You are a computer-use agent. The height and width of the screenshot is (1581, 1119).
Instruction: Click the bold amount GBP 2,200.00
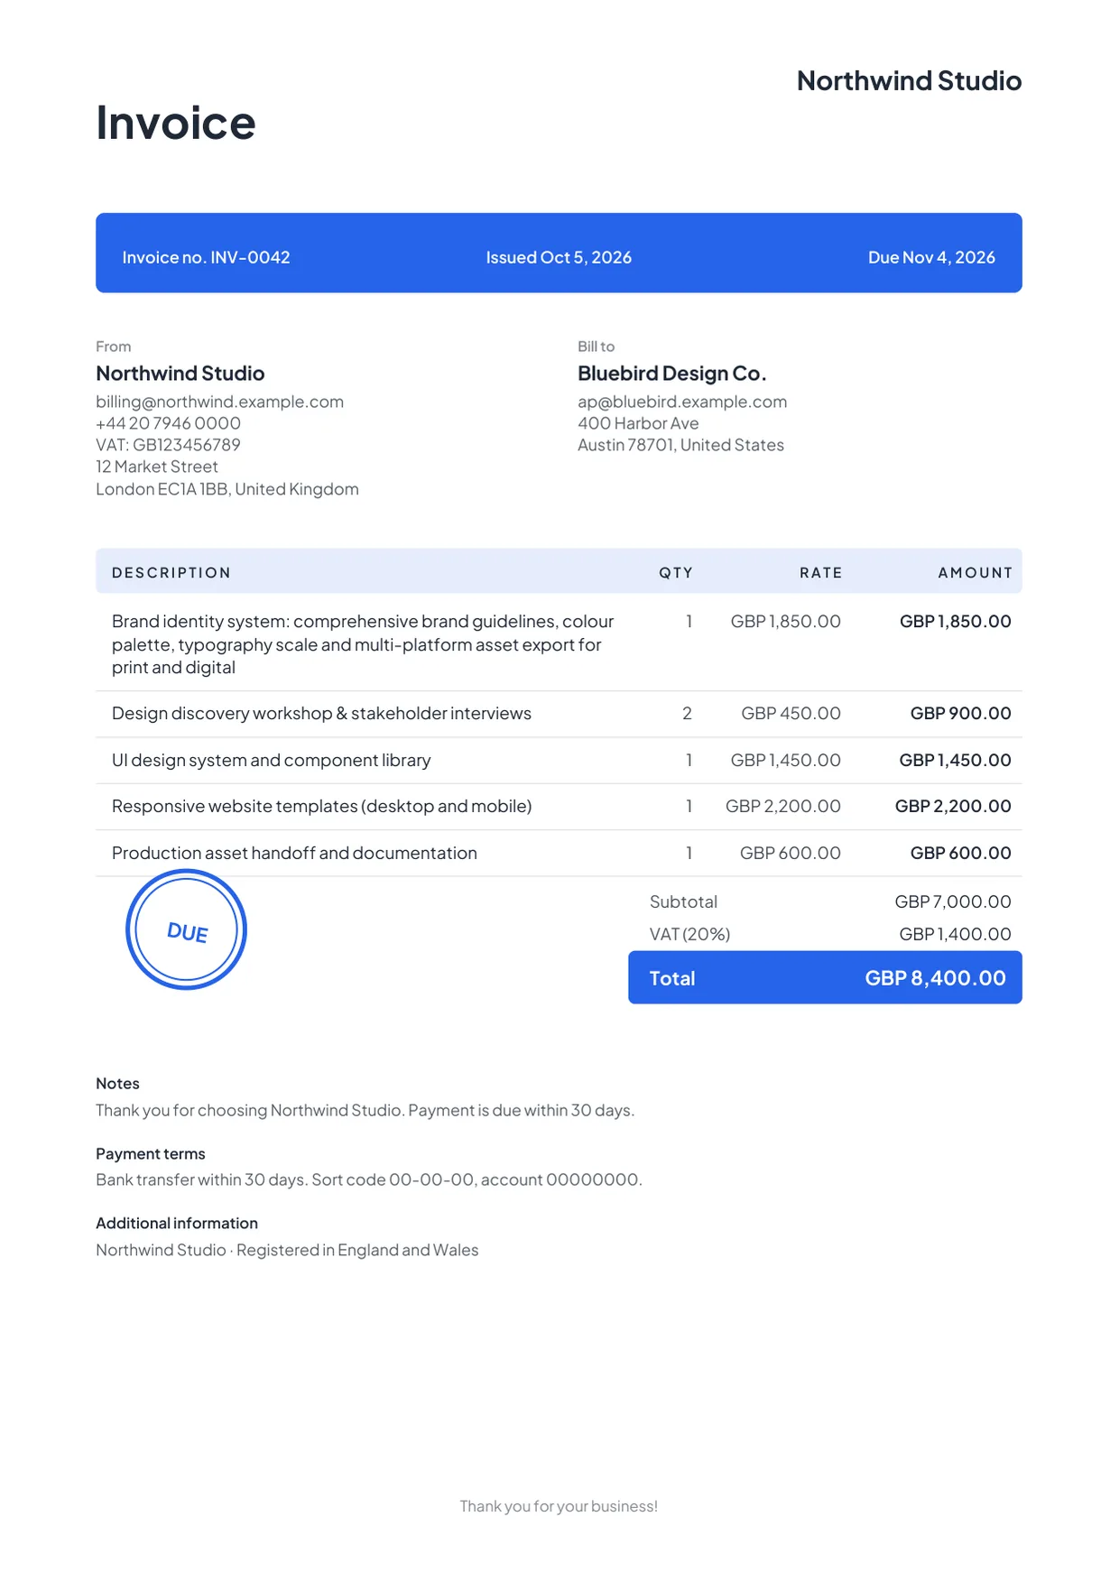(x=953, y=806)
